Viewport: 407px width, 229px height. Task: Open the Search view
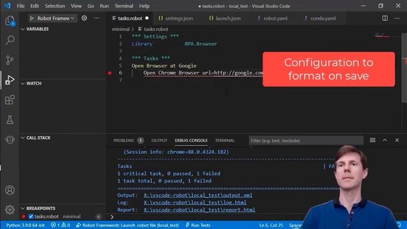(x=10, y=40)
